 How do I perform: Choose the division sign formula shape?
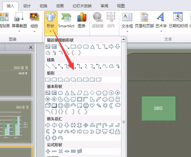[x=67, y=151]
